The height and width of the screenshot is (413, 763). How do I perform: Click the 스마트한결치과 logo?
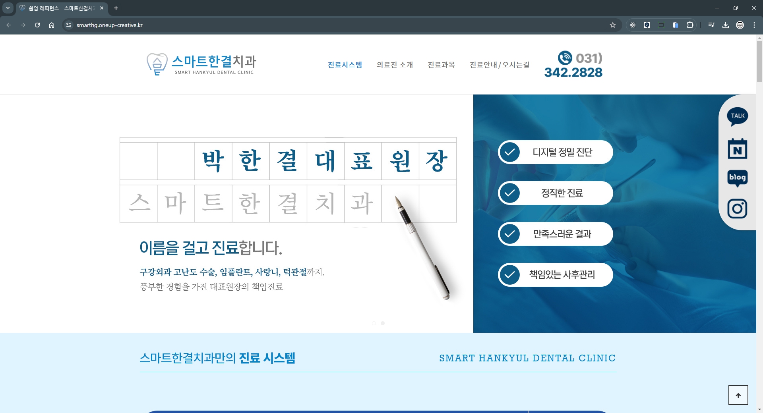pyautogui.click(x=201, y=64)
